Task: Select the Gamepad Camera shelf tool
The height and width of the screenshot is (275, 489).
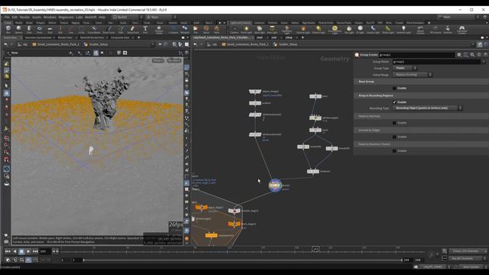Action: tap(461, 30)
